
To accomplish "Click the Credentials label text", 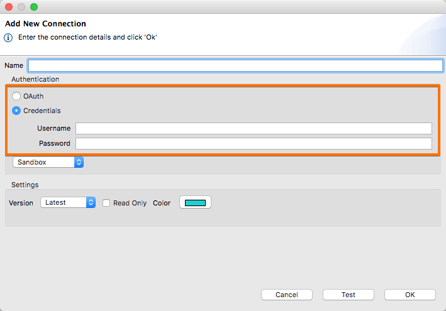I will 42,111.
